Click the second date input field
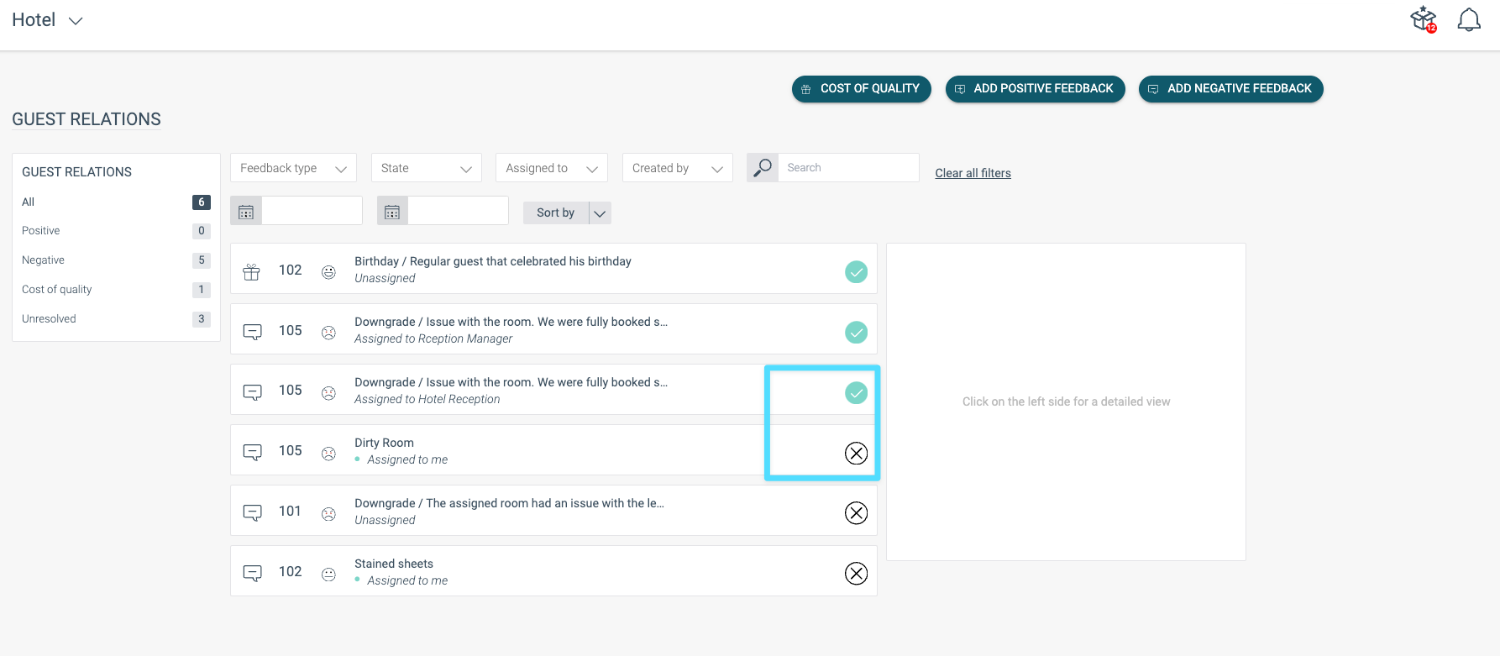This screenshot has width=1500, height=656. point(458,211)
